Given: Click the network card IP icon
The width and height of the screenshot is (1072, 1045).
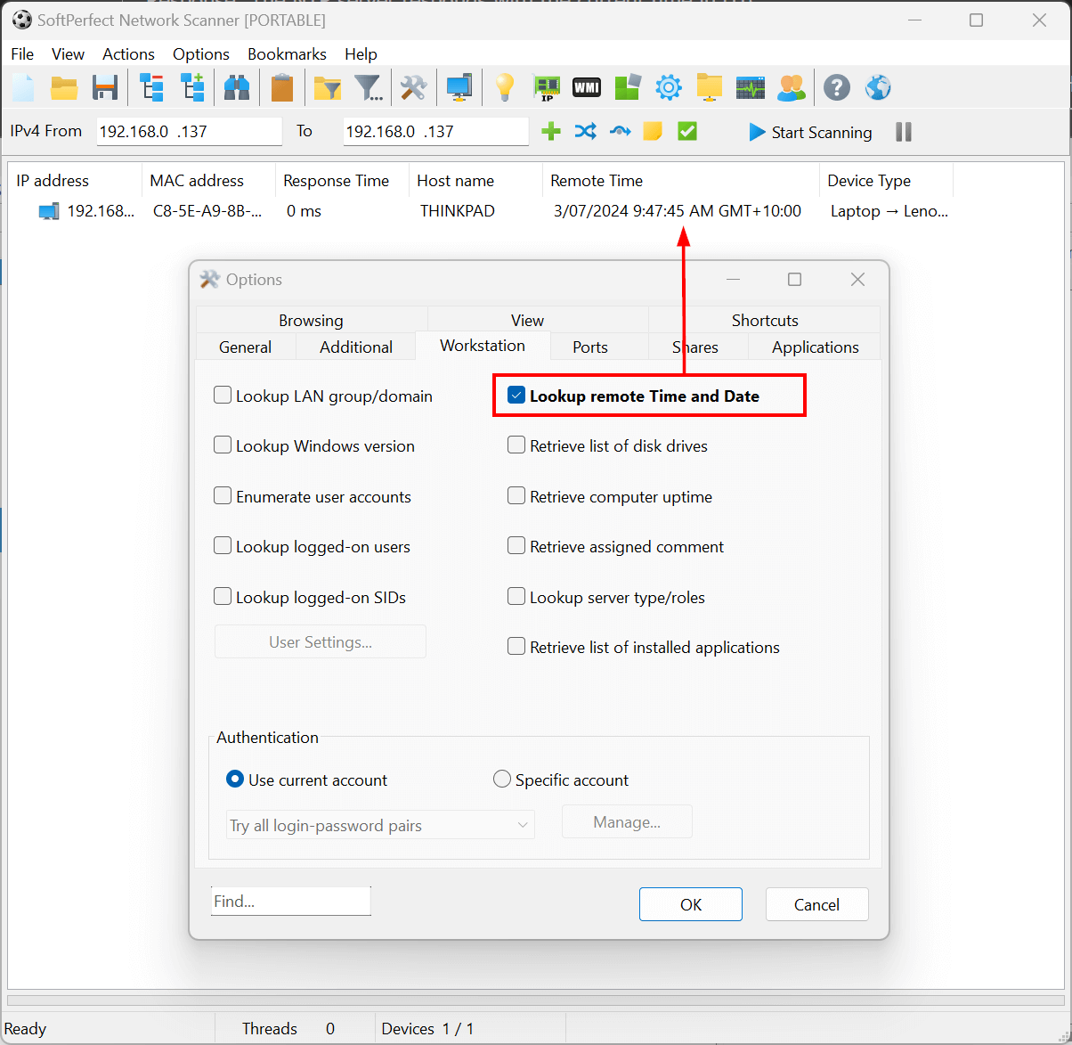Looking at the screenshot, I should [545, 87].
